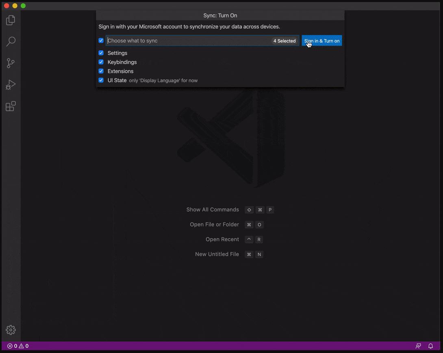Show errors and warnings count in status bar
The image size is (443, 353).
click(18, 346)
